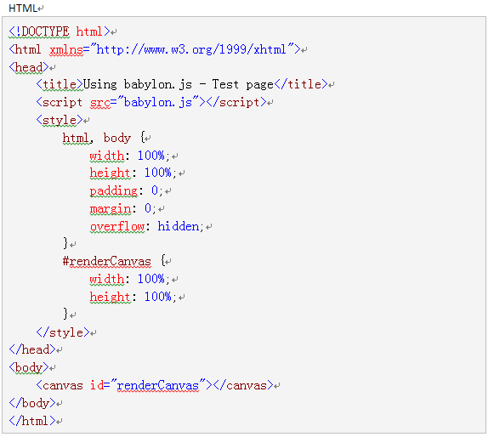Click the "babylon.js" string value

point(158,103)
